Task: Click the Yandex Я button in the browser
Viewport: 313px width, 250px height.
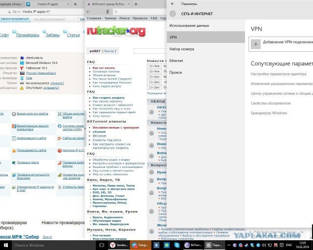Action: click(108, 12)
